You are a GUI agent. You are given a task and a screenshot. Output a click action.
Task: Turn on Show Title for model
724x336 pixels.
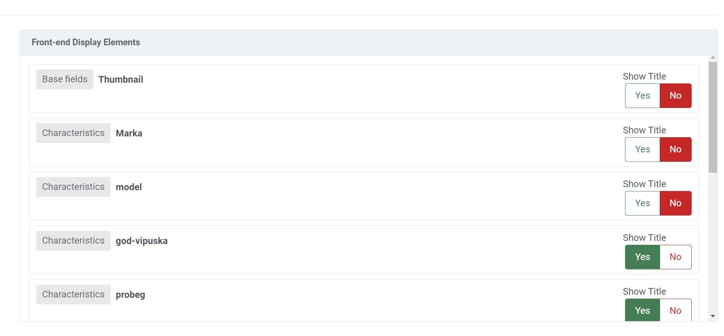[642, 203]
